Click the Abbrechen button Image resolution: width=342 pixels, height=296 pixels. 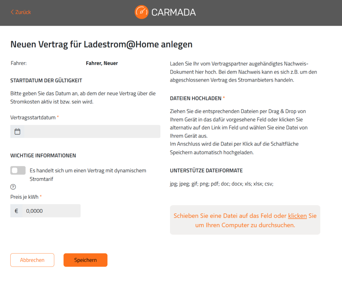pos(32,260)
